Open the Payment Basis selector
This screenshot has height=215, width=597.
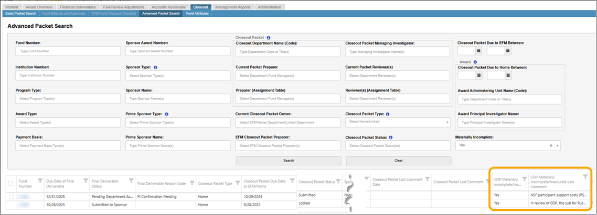click(68, 145)
